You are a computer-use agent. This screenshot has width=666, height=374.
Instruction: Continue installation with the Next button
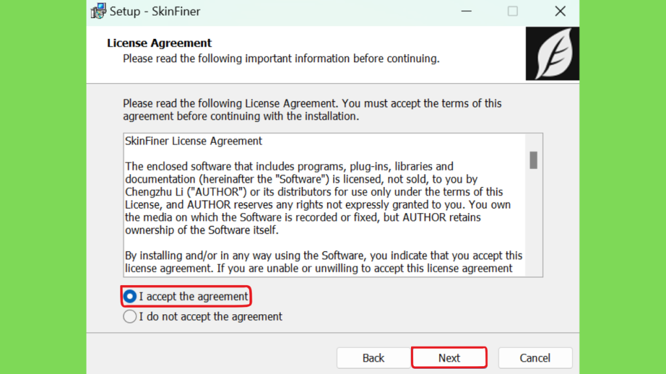tap(449, 358)
